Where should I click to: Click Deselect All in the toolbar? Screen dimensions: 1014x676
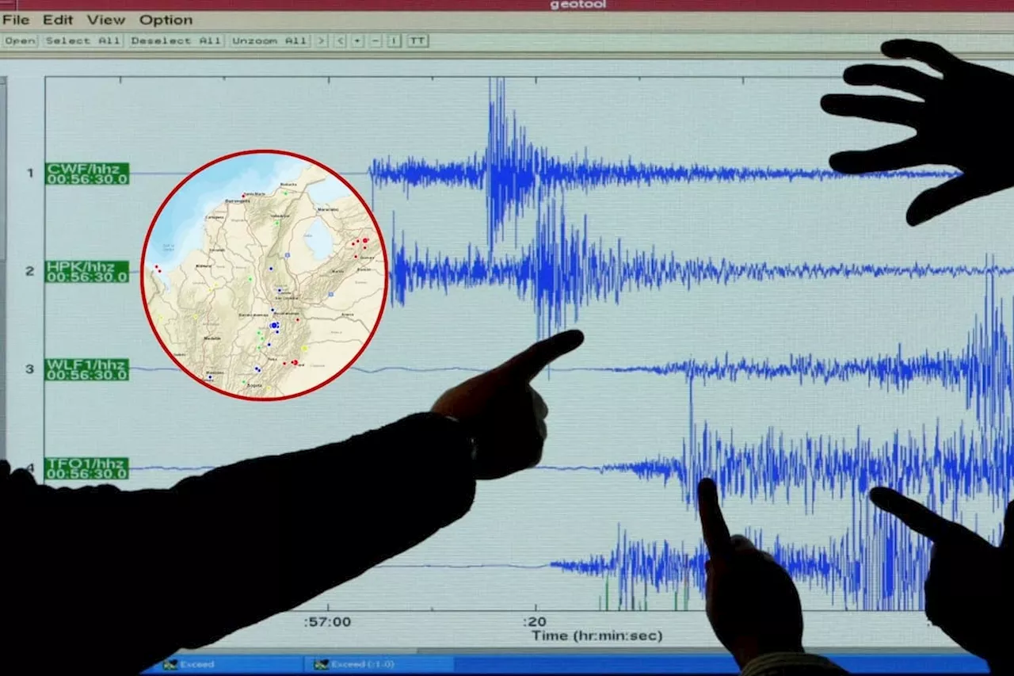coord(176,40)
